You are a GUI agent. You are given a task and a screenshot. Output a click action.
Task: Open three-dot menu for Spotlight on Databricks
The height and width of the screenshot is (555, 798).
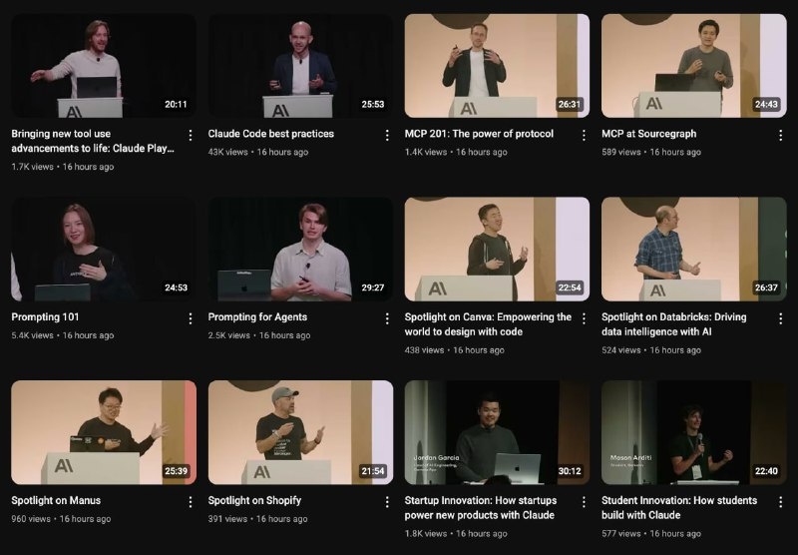coord(780,318)
